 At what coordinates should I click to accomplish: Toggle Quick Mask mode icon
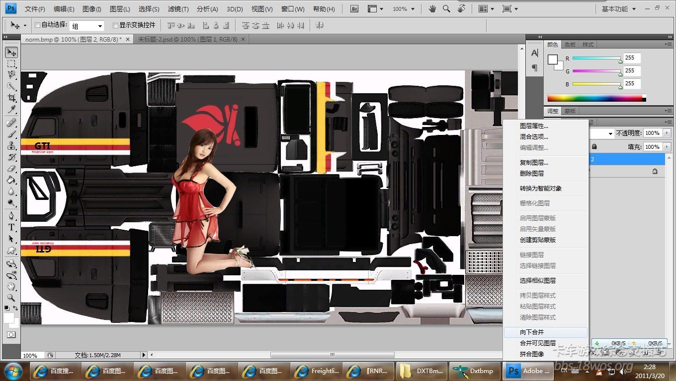(x=11, y=335)
